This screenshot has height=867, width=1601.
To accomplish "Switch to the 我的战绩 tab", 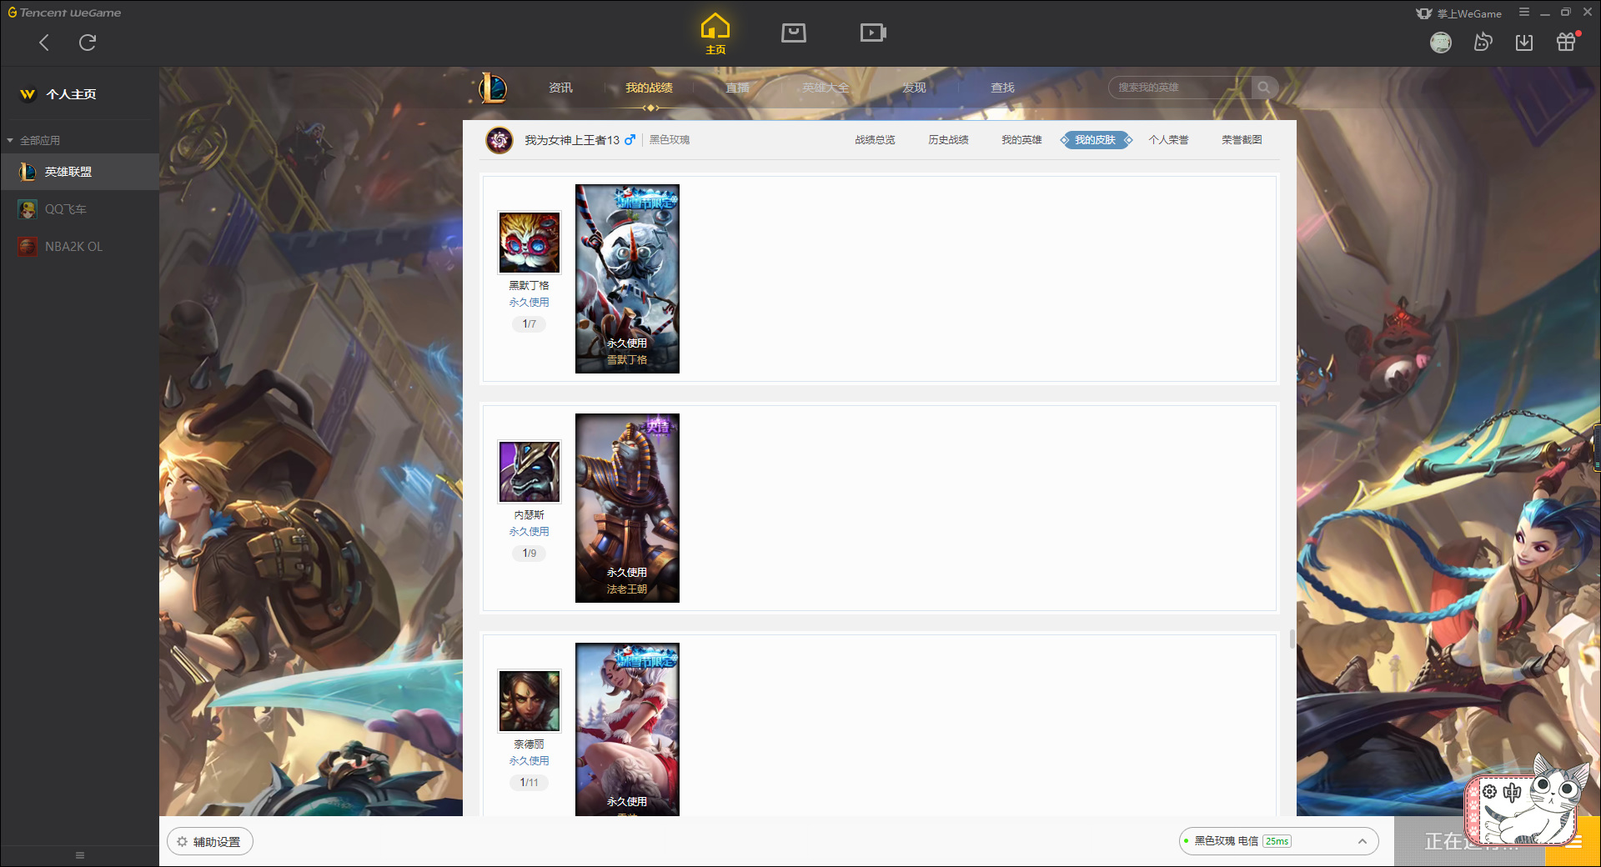I will (x=649, y=88).
